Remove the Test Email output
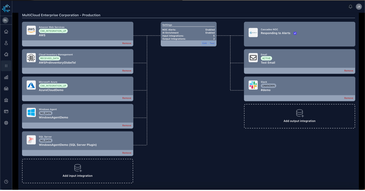 click(349, 71)
